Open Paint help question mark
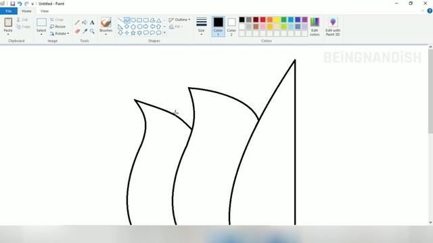Image resolution: width=433 pixels, height=243 pixels. (430, 11)
